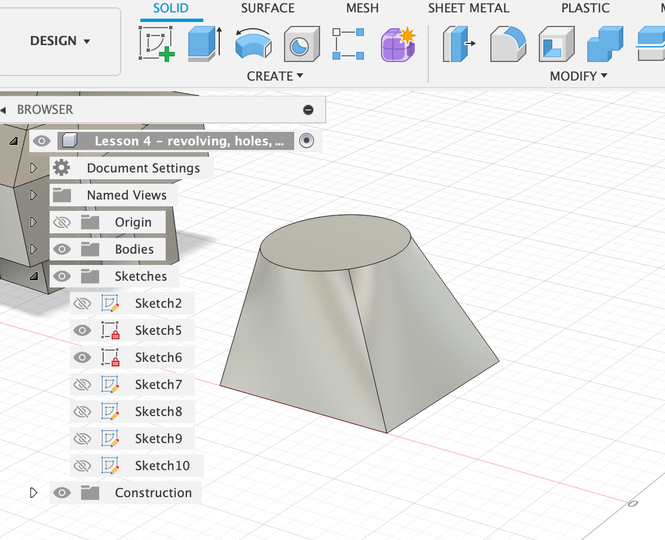Click the Create Form icon
This screenshot has width=665, height=540.
(398, 43)
